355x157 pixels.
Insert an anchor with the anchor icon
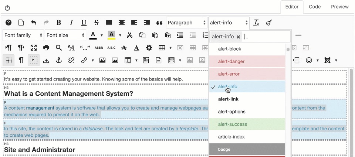[58, 60]
